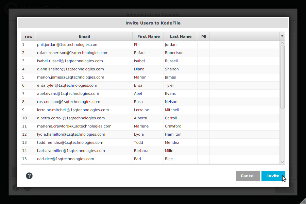Screen dimensions: 306x204
Task: Click the vertical scrollbar thumb
Action: [282, 77]
